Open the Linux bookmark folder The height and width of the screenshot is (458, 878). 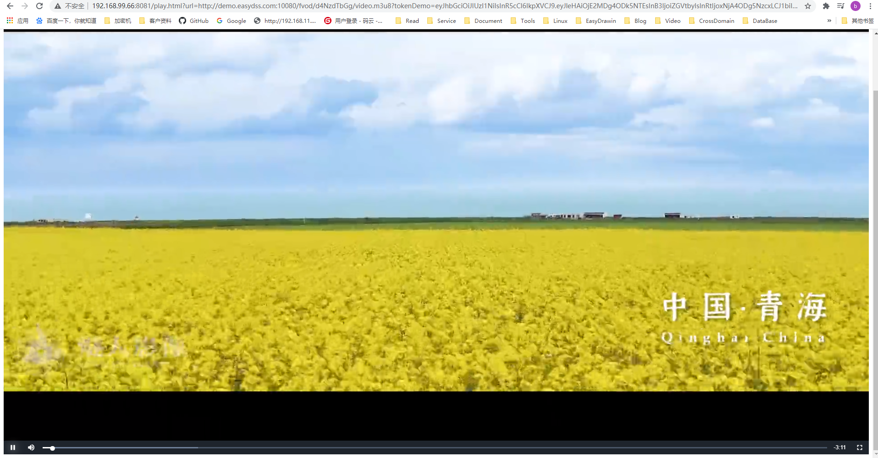coord(555,21)
